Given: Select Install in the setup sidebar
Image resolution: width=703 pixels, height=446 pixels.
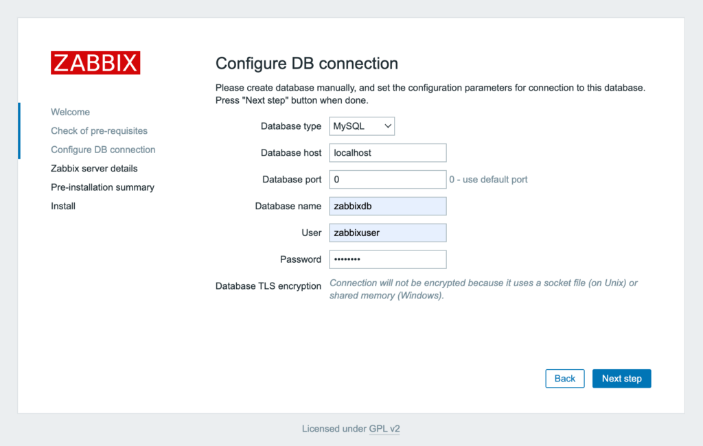Looking at the screenshot, I should tap(62, 206).
